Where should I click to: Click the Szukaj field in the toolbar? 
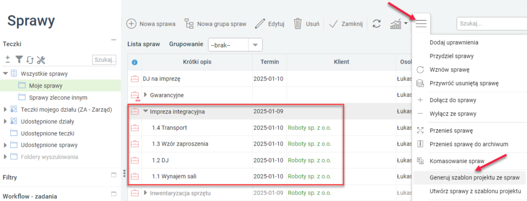point(491,24)
